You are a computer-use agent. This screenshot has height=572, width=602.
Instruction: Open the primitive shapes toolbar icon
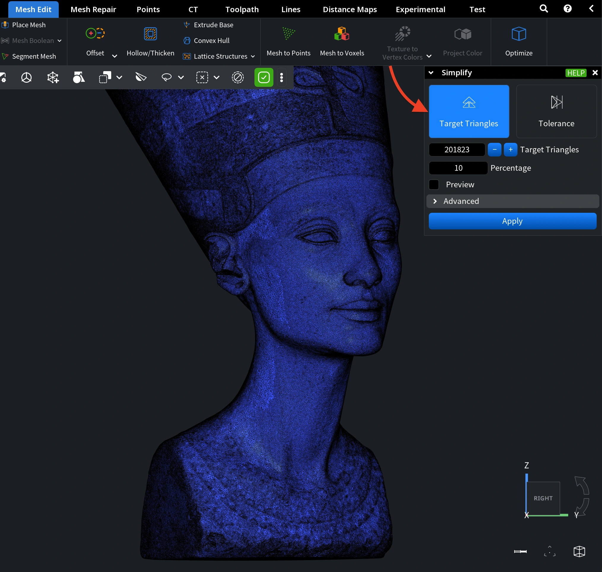click(79, 77)
